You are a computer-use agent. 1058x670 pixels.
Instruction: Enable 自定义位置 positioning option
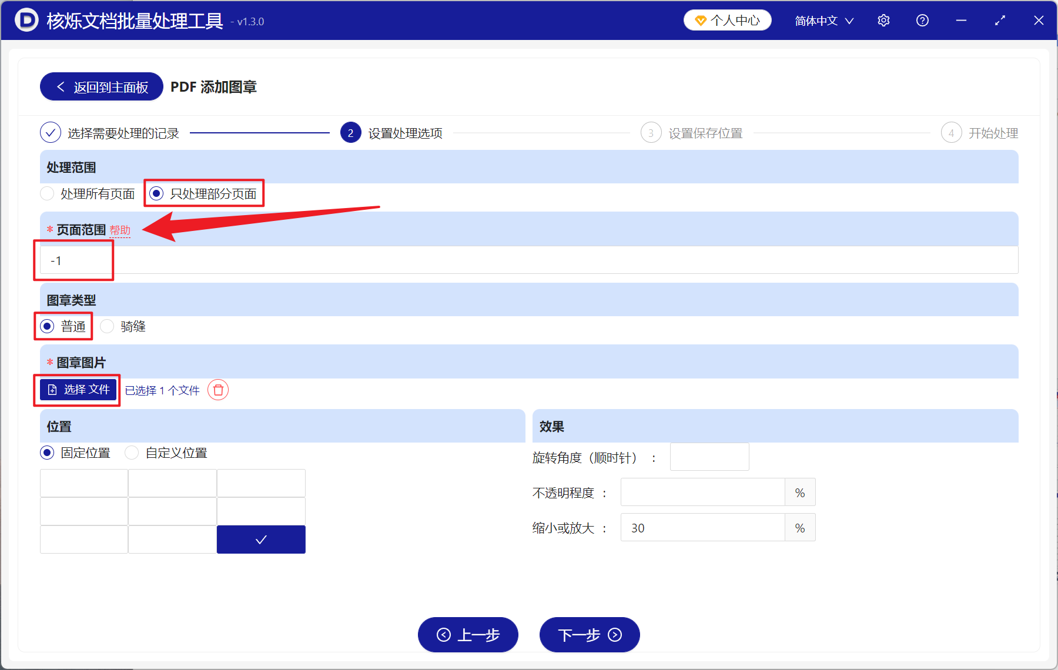tap(132, 453)
